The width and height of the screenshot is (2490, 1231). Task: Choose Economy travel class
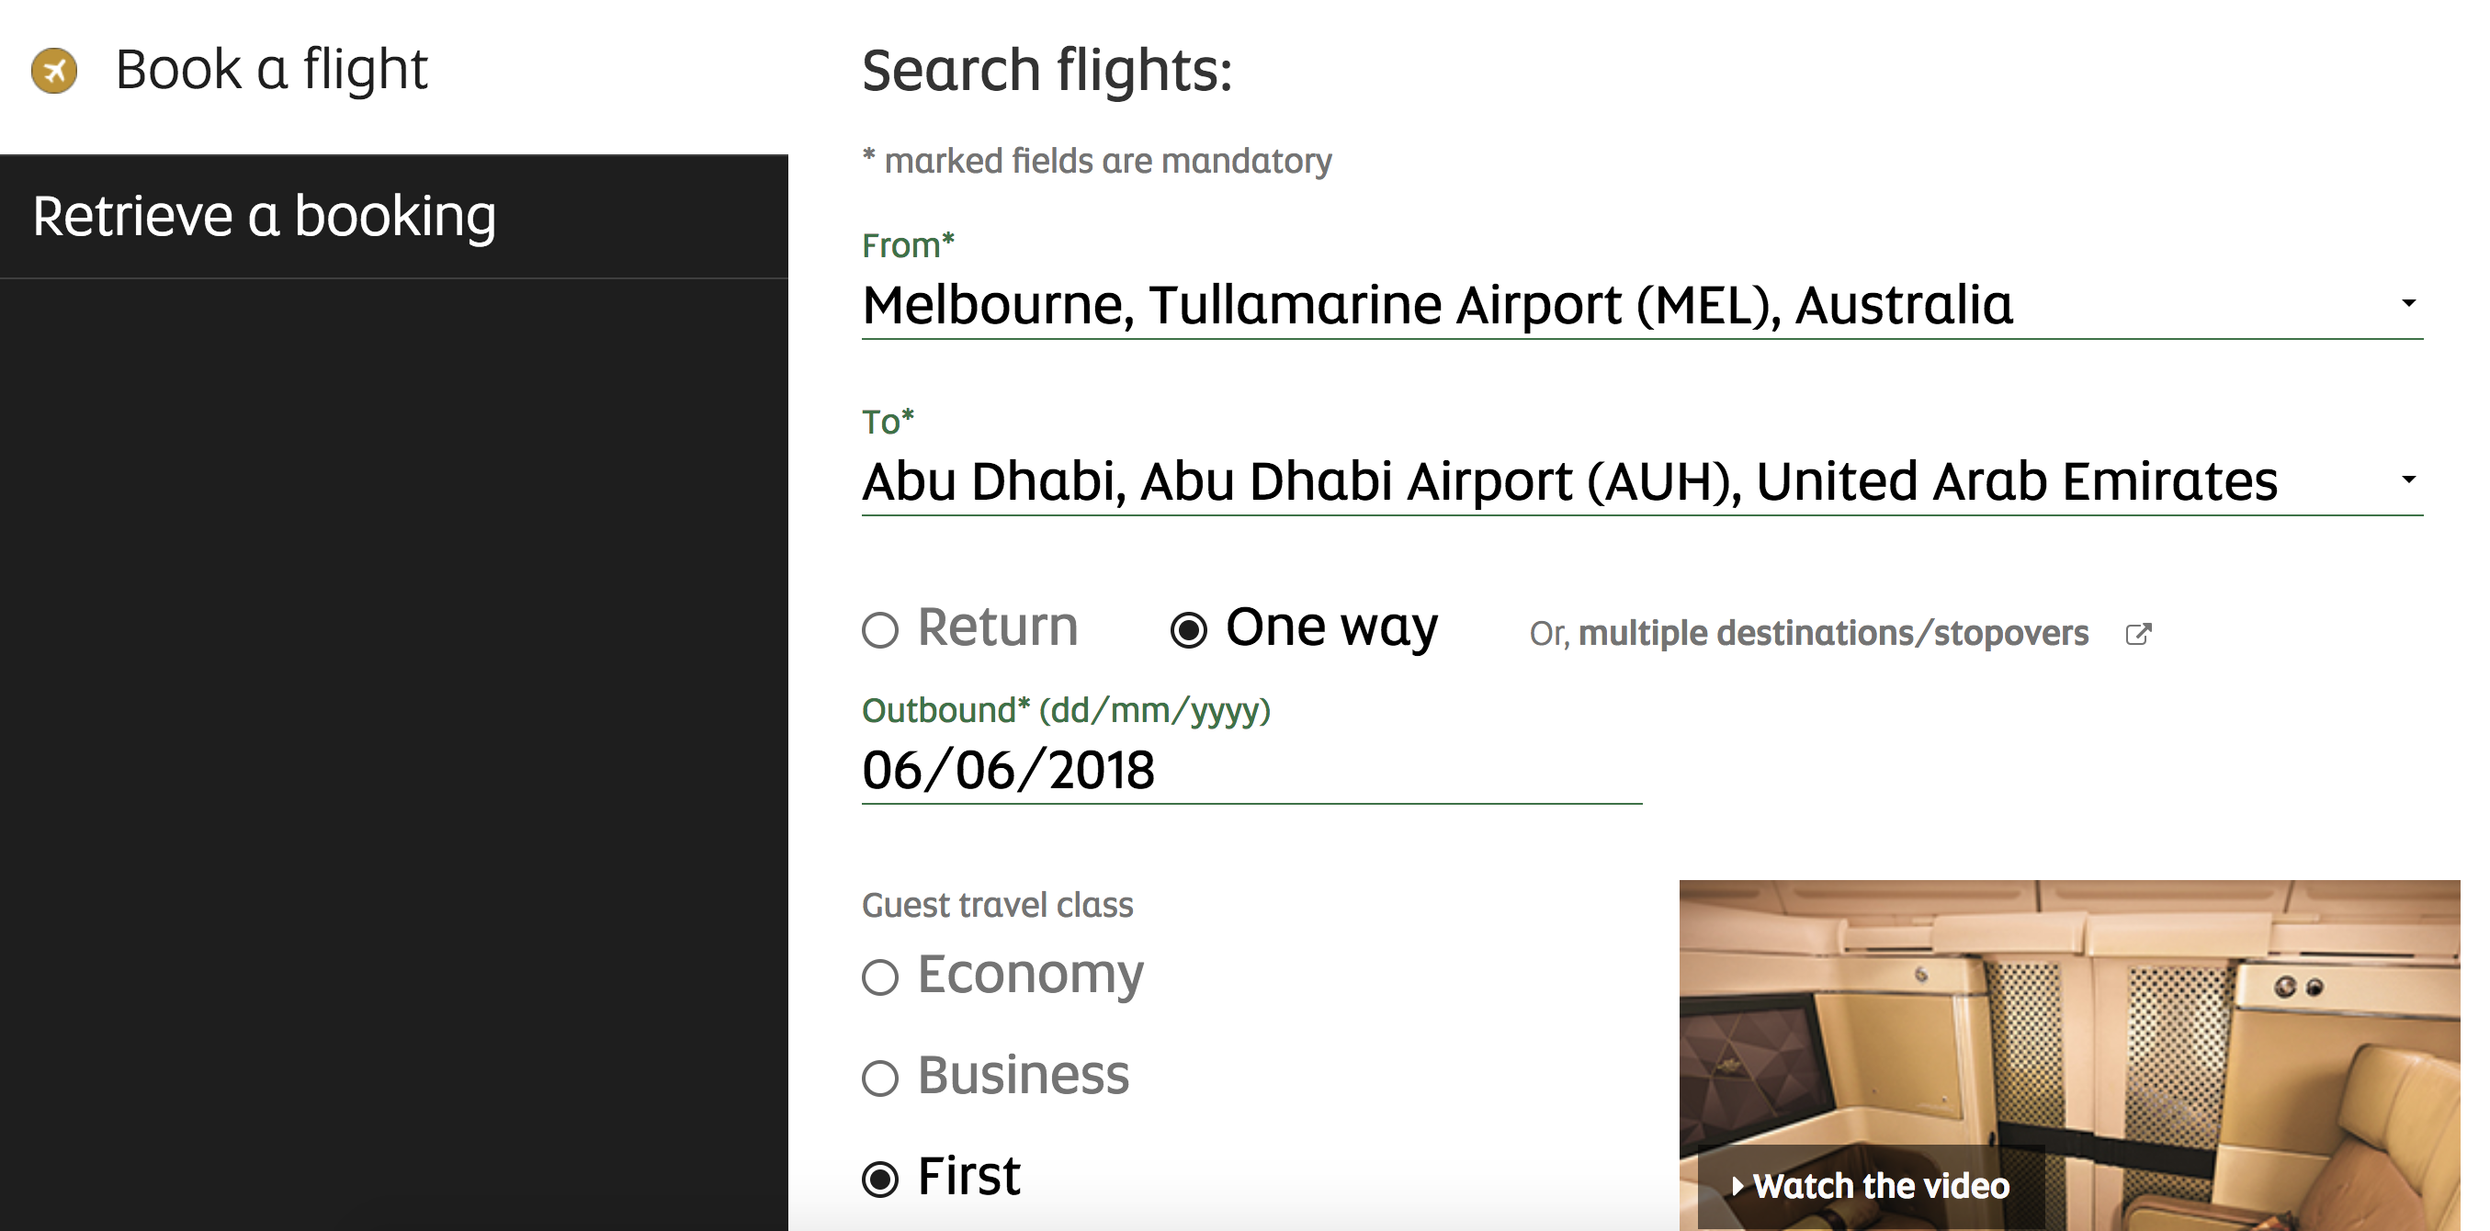(879, 977)
